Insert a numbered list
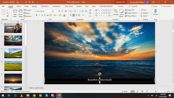Image resolution: width=174 pixels, height=98 pixels. (x=75, y=11)
